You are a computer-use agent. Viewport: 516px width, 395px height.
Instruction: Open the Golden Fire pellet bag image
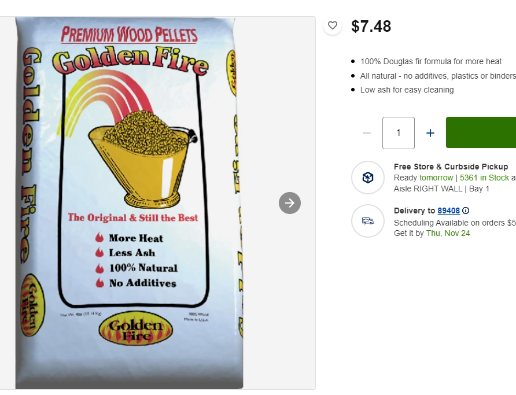129,203
